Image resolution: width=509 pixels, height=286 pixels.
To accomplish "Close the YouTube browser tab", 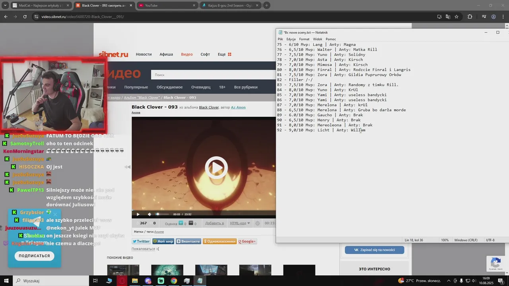I will pyautogui.click(x=194, y=5).
